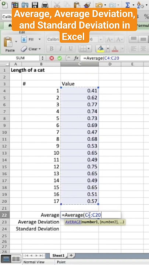The image size is (149, 265).
Task: Toggle Italic formatting
Action: pyautogui.click(x=61, y=49)
